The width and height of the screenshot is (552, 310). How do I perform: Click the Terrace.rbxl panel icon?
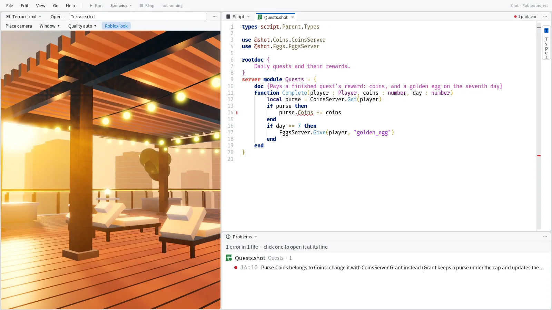point(8,17)
